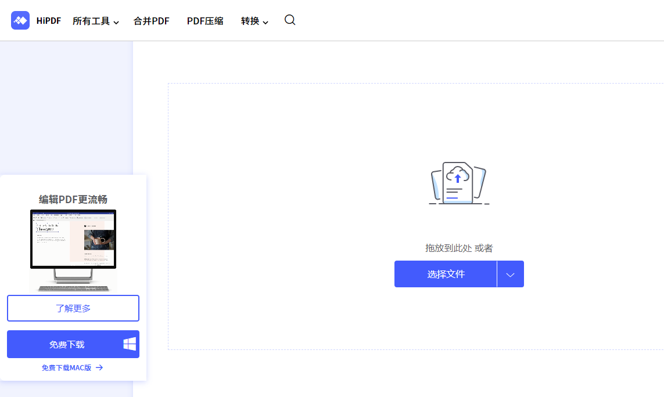Expand the 转换 dropdown menu

pos(254,20)
